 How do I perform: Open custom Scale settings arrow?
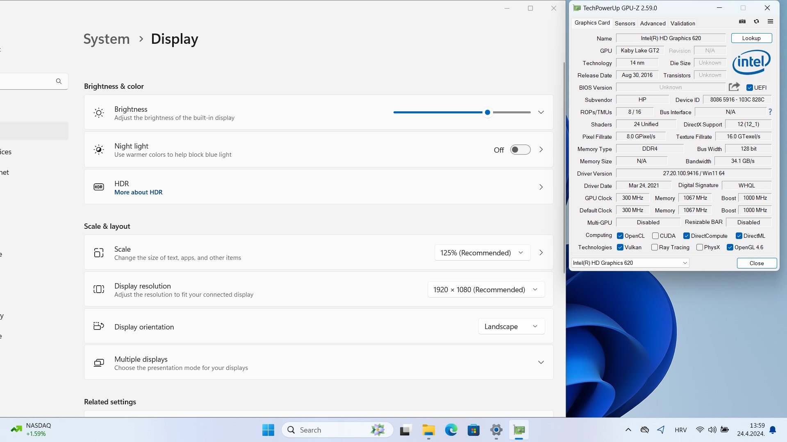(x=541, y=253)
